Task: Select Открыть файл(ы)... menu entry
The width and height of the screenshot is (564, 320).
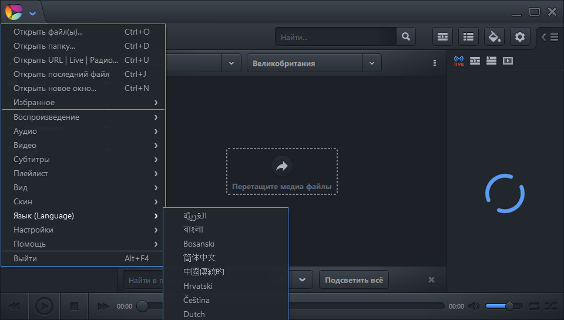Action: [x=83, y=32]
